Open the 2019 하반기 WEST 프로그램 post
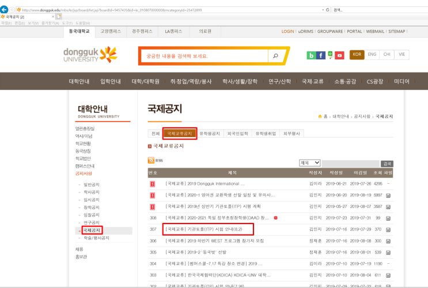 tap(214, 241)
